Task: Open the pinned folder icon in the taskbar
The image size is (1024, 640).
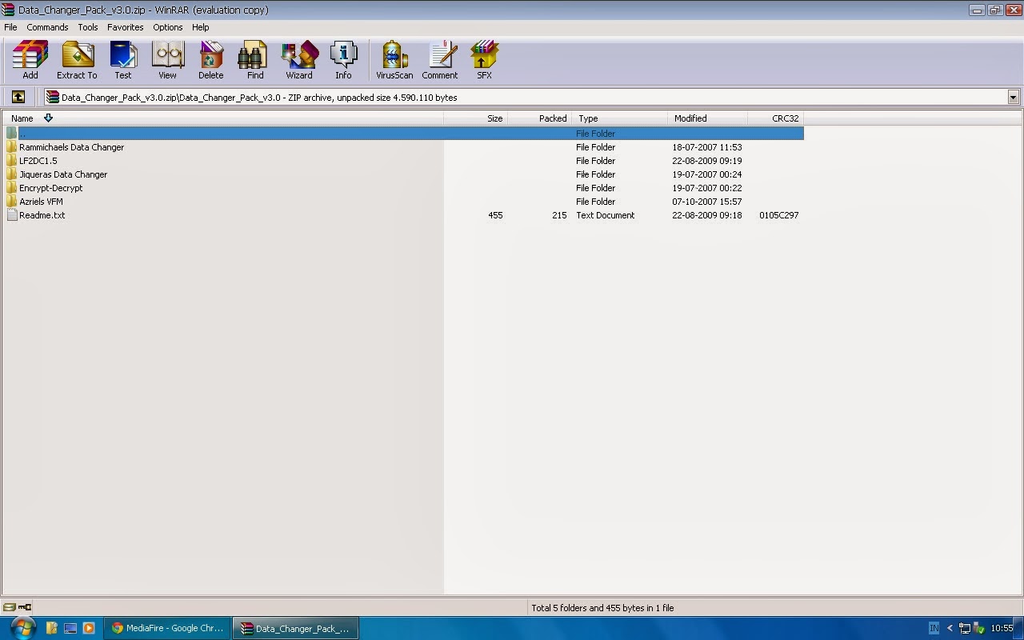Action: click(x=52, y=628)
